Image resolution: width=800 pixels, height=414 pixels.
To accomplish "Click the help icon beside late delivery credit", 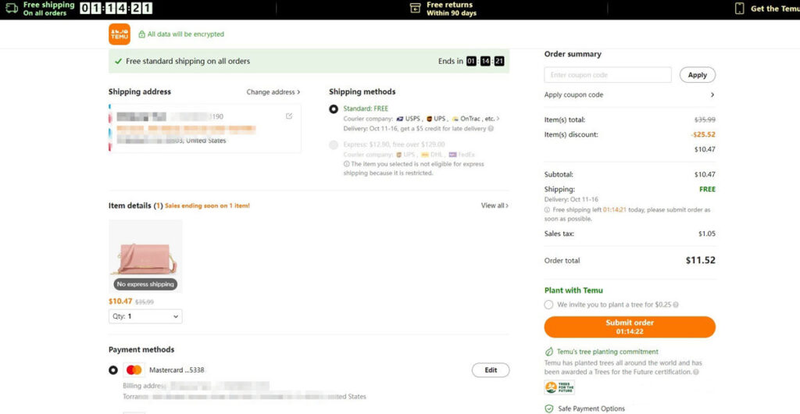I will pos(490,129).
